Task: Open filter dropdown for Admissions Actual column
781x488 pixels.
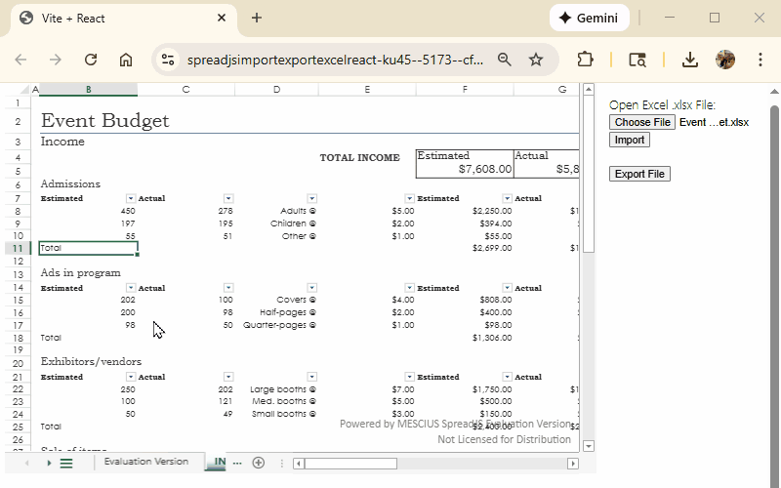Action: pos(228,198)
